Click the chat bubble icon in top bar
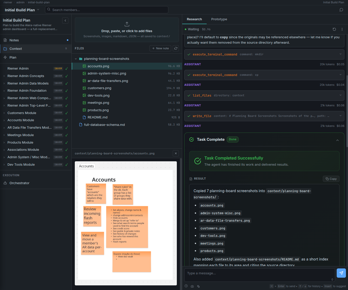Screen dimensions: 348x290 coord(341,10)
